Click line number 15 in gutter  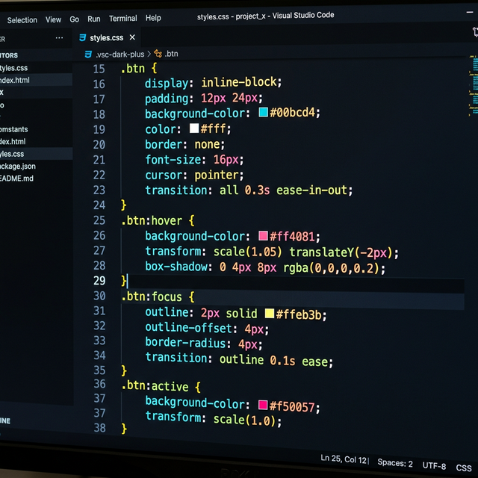point(99,69)
